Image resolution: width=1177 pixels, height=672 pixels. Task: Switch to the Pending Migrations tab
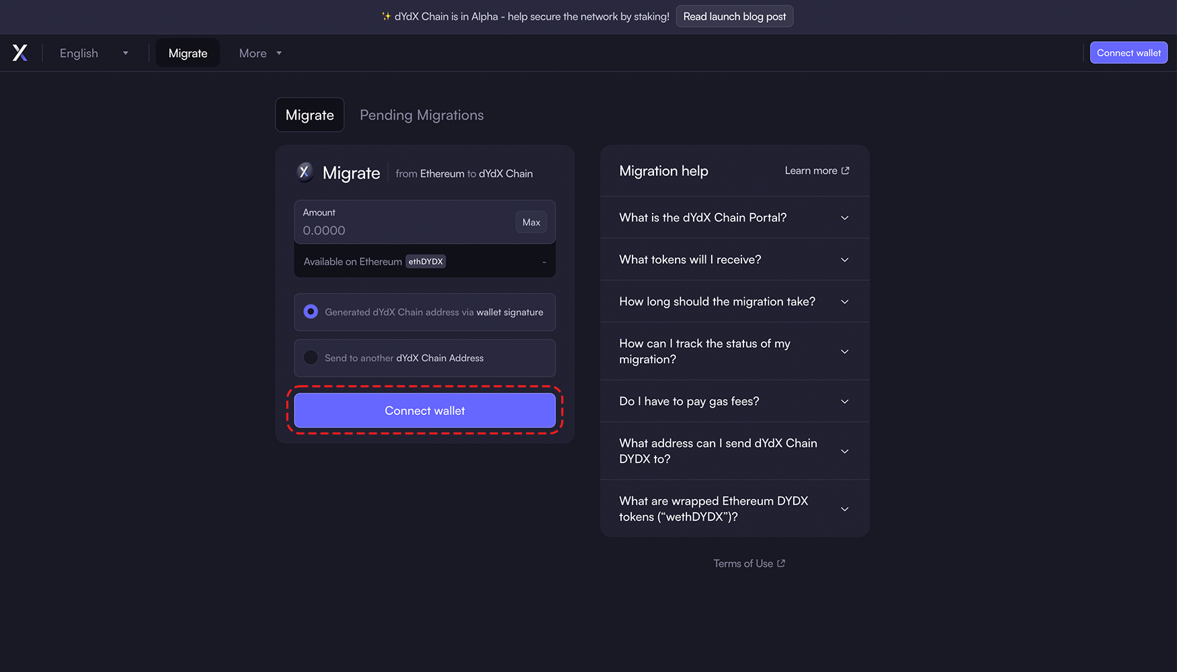pos(421,115)
